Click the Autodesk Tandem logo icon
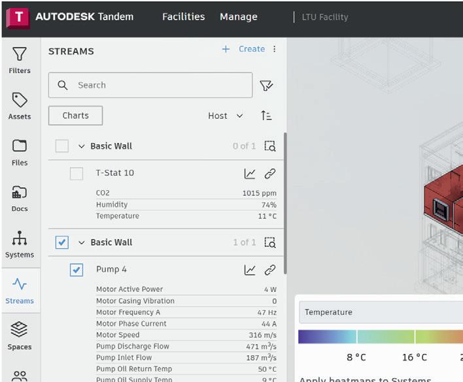463x382 pixels. (x=18, y=18)
